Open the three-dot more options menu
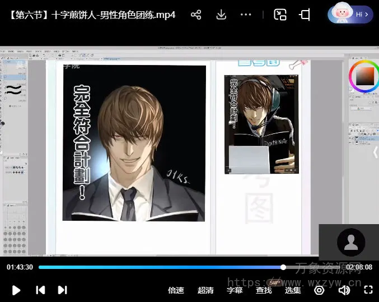 pyautogui.click(x=246, y=15)
